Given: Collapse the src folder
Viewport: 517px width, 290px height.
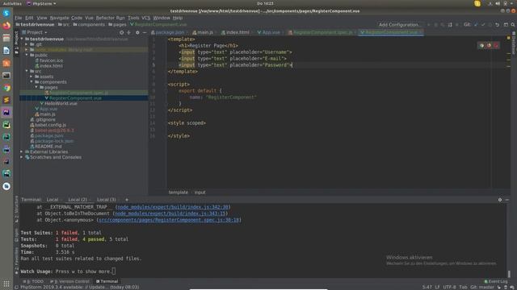Looking at the screenshot, I should click(27, 71).
